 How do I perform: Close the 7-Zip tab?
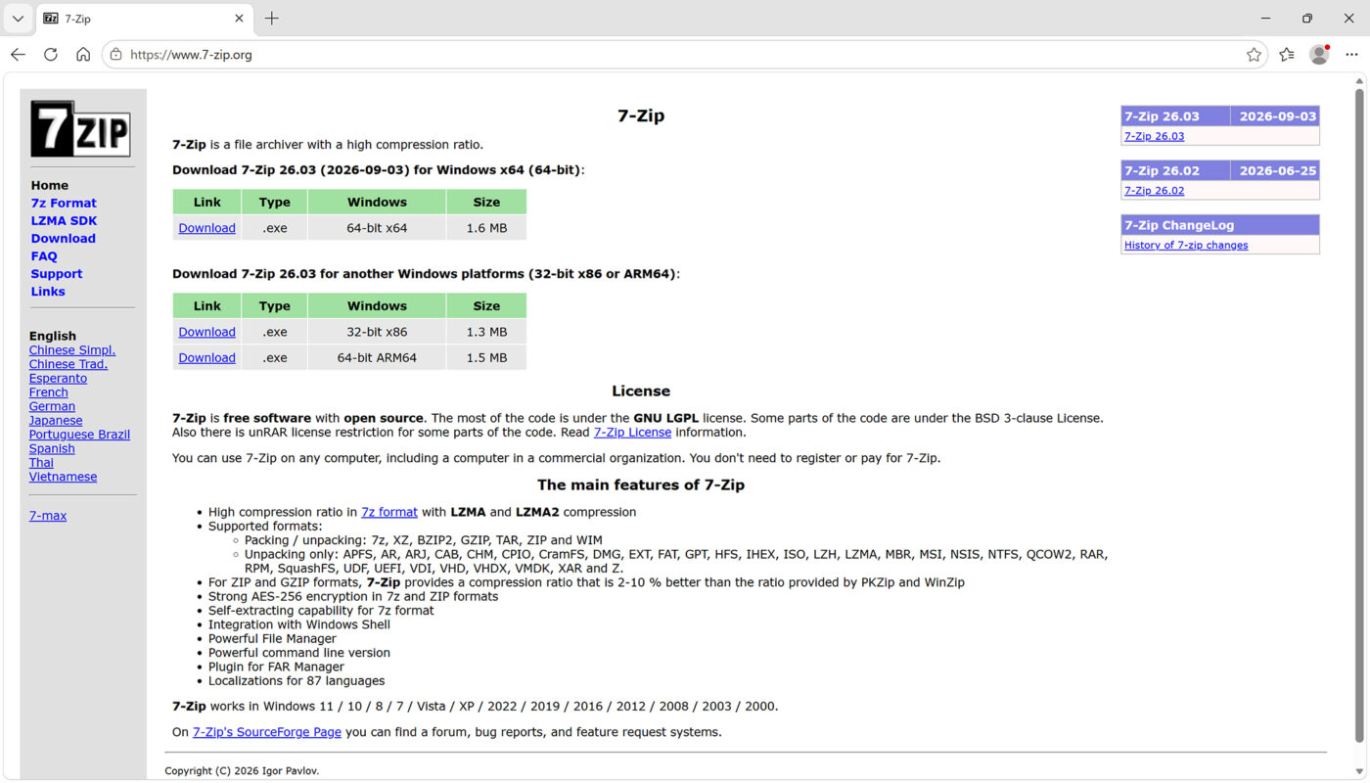(x=240, y=19)
